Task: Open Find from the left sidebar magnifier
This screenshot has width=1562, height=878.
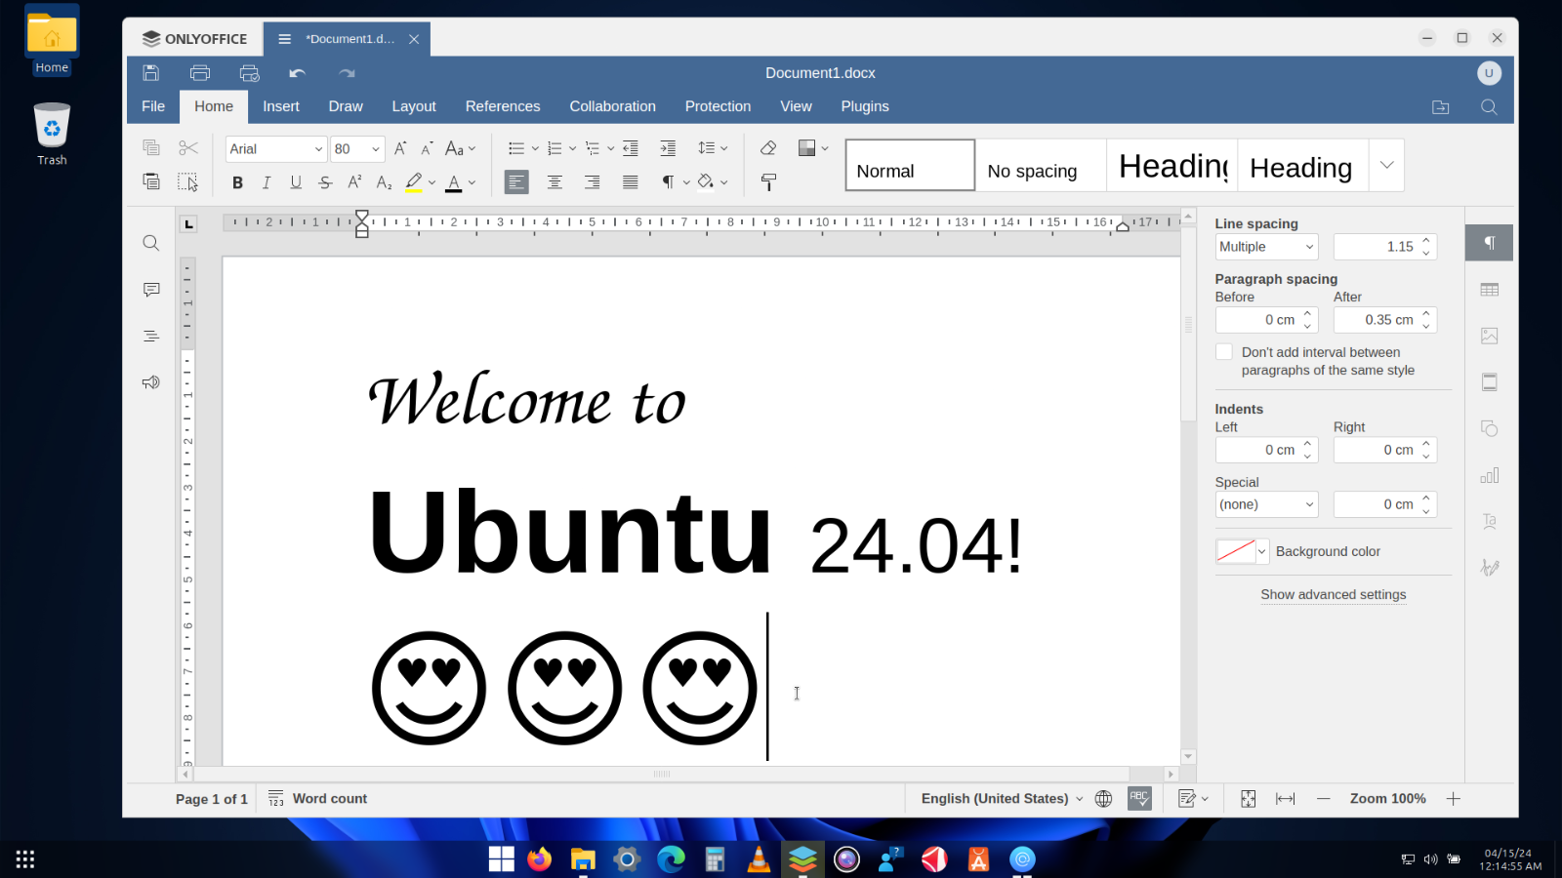Action: point(151,243)
